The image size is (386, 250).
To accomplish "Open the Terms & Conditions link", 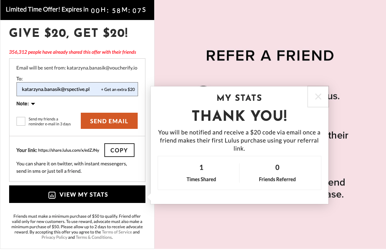I will pos(94,237).
